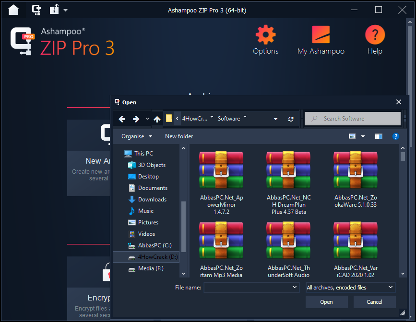Select AbbasPC.Net_Zortam Mp3 Media archive
The height and width of the screenshot is (322, 416).
coord(221,249)
